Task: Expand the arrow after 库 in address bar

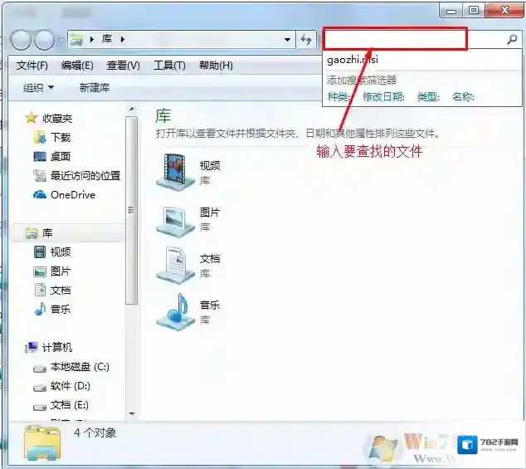Action: (x=123, y=40)
